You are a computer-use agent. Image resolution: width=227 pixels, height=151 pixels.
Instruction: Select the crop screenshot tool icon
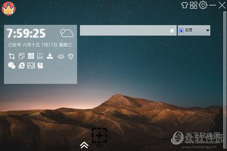point(12,56)
